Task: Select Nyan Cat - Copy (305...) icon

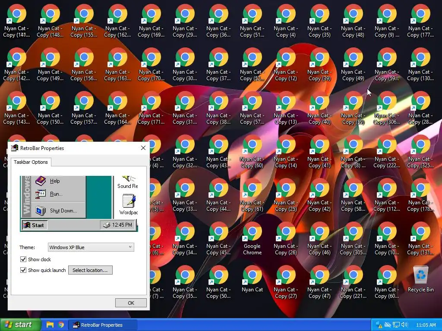Action: (353, 238)
